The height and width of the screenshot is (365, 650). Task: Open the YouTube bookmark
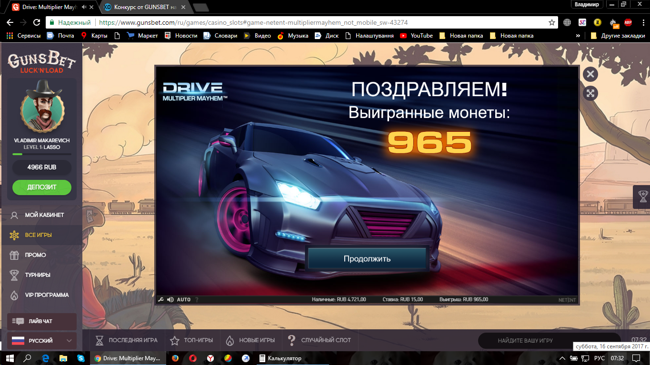(417, 36)
